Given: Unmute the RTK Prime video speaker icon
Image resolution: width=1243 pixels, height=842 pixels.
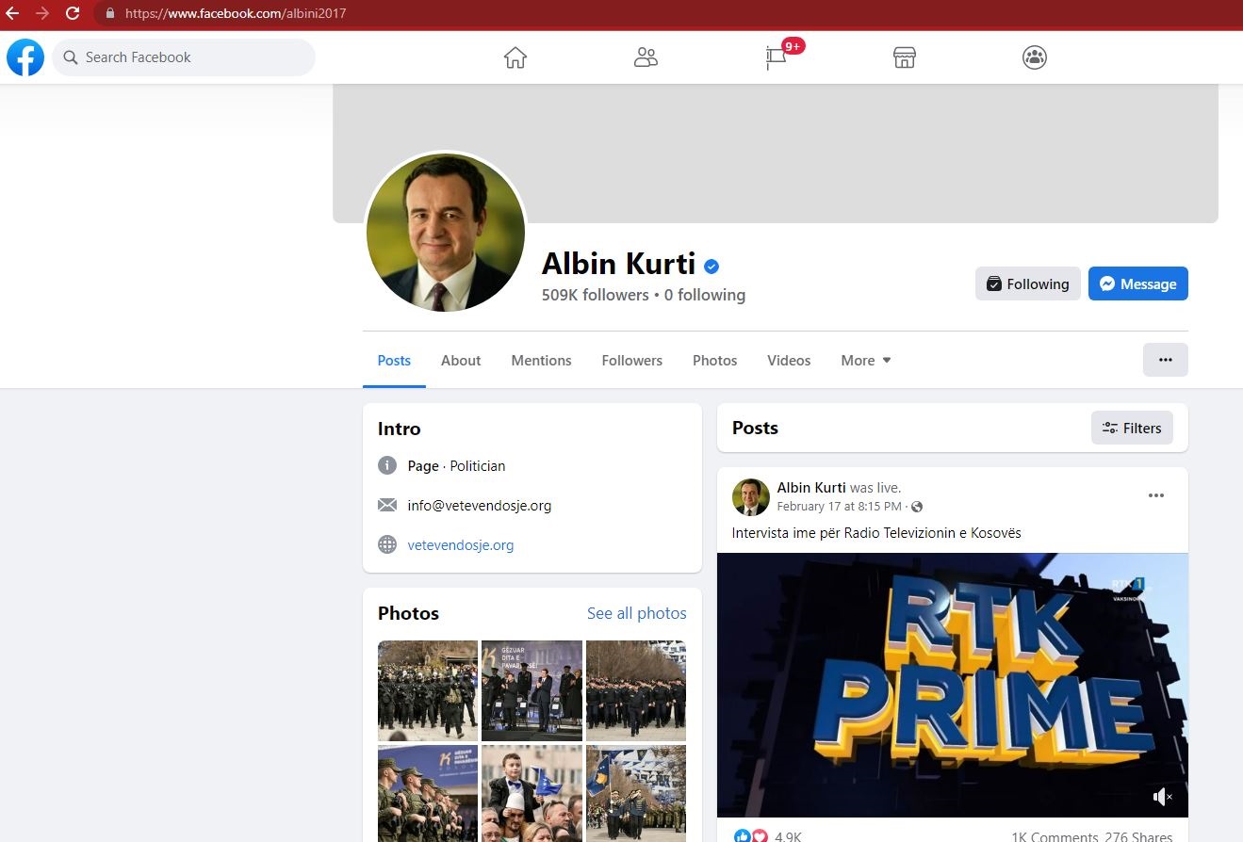Looking at the screenshot, I should point(1163,797).
